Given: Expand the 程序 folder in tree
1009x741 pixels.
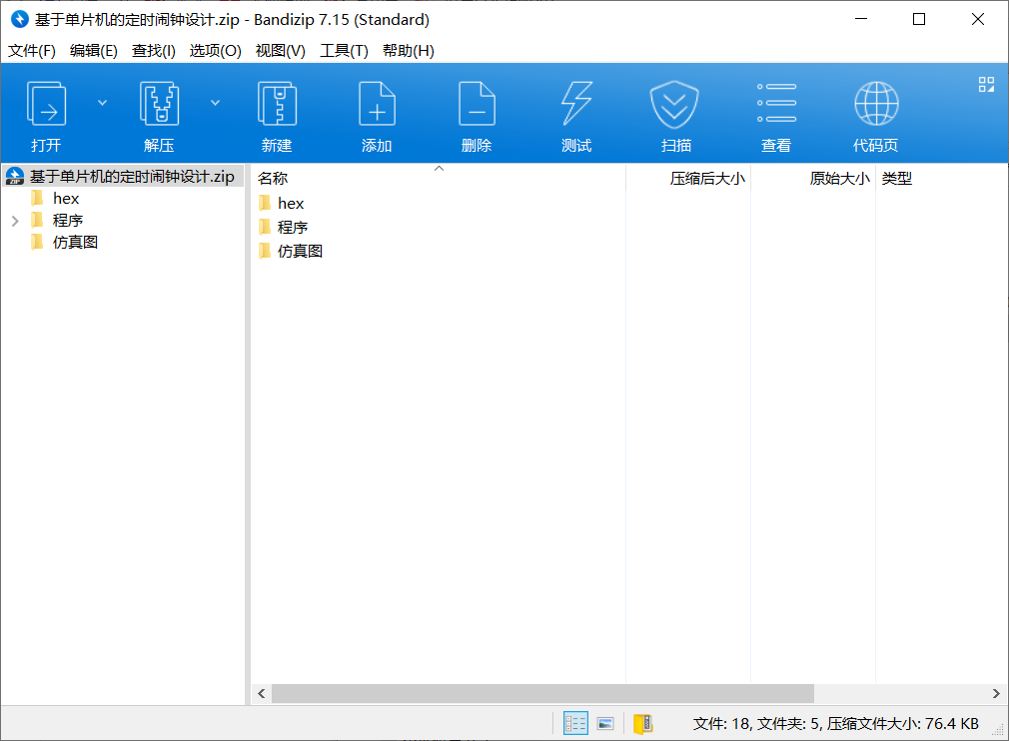Looking at the screenshot, I should coord(15,221).
